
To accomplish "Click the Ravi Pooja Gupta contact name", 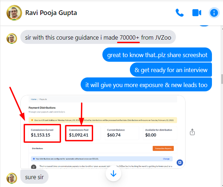I will (x=51, y=13).
